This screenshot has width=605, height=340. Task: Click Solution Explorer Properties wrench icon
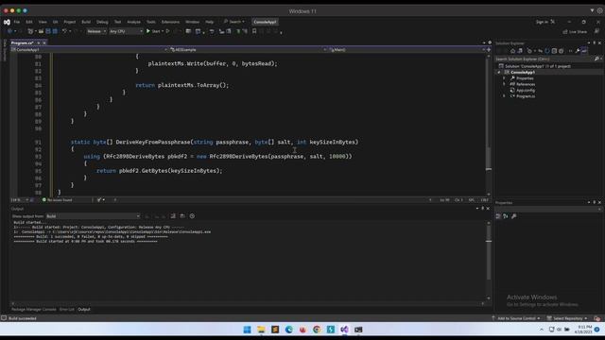(578, 51)
